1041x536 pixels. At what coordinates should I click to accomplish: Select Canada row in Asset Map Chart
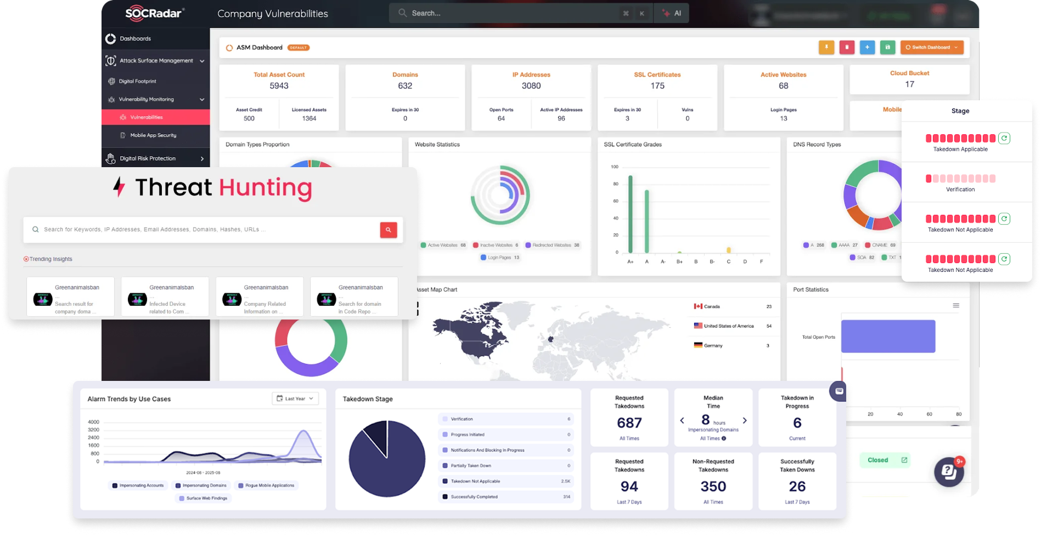[x=733, y=307]
